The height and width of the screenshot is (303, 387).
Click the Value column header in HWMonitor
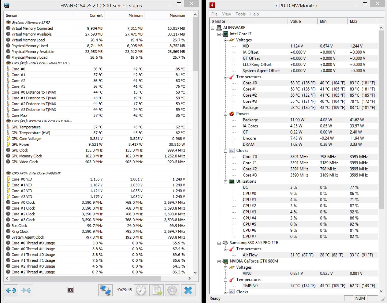(x=303, y=21)
